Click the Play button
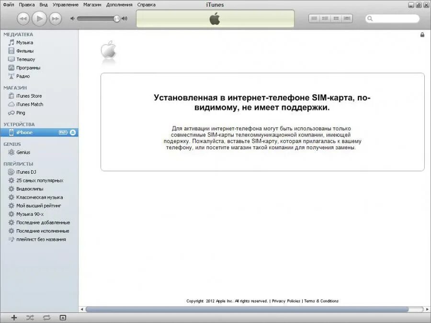Screen dimensions: 431x323 [x=39, y=19]
